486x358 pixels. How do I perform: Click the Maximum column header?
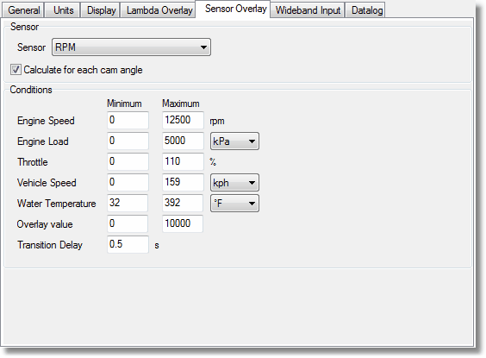pyautogui.click(x=181, y=104)
